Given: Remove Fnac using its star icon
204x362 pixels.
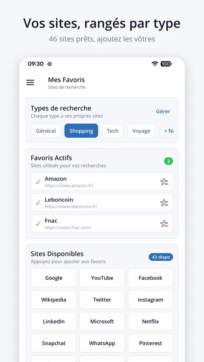Looking at the screenshot, I should pos(164,224).
